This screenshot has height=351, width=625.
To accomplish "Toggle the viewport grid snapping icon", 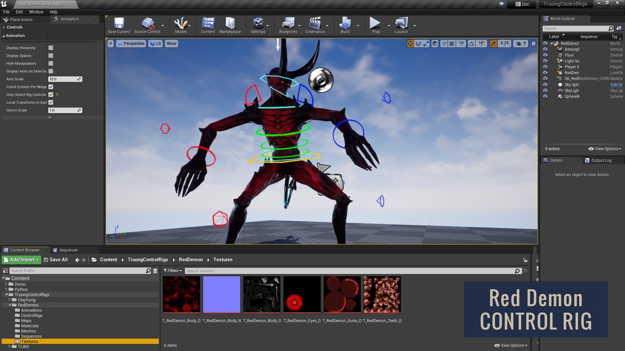I will coord(452,43).
